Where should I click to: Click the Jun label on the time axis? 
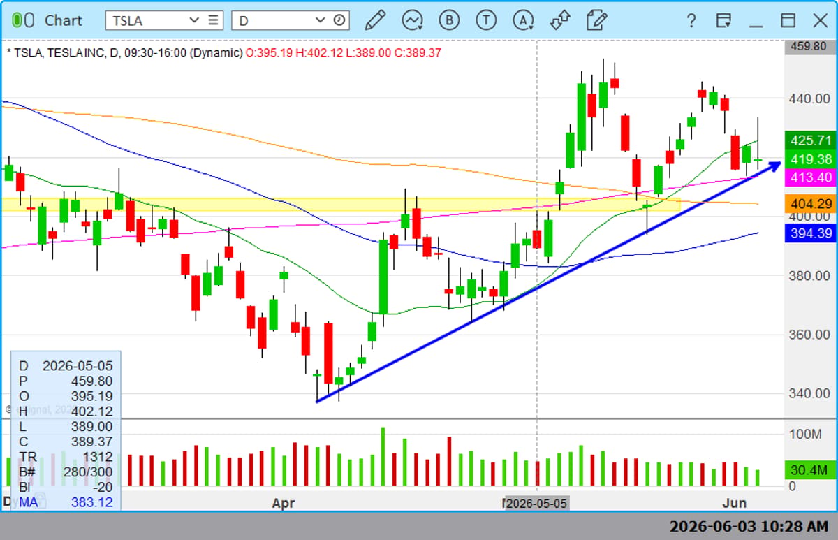click(x=734, y=503)
